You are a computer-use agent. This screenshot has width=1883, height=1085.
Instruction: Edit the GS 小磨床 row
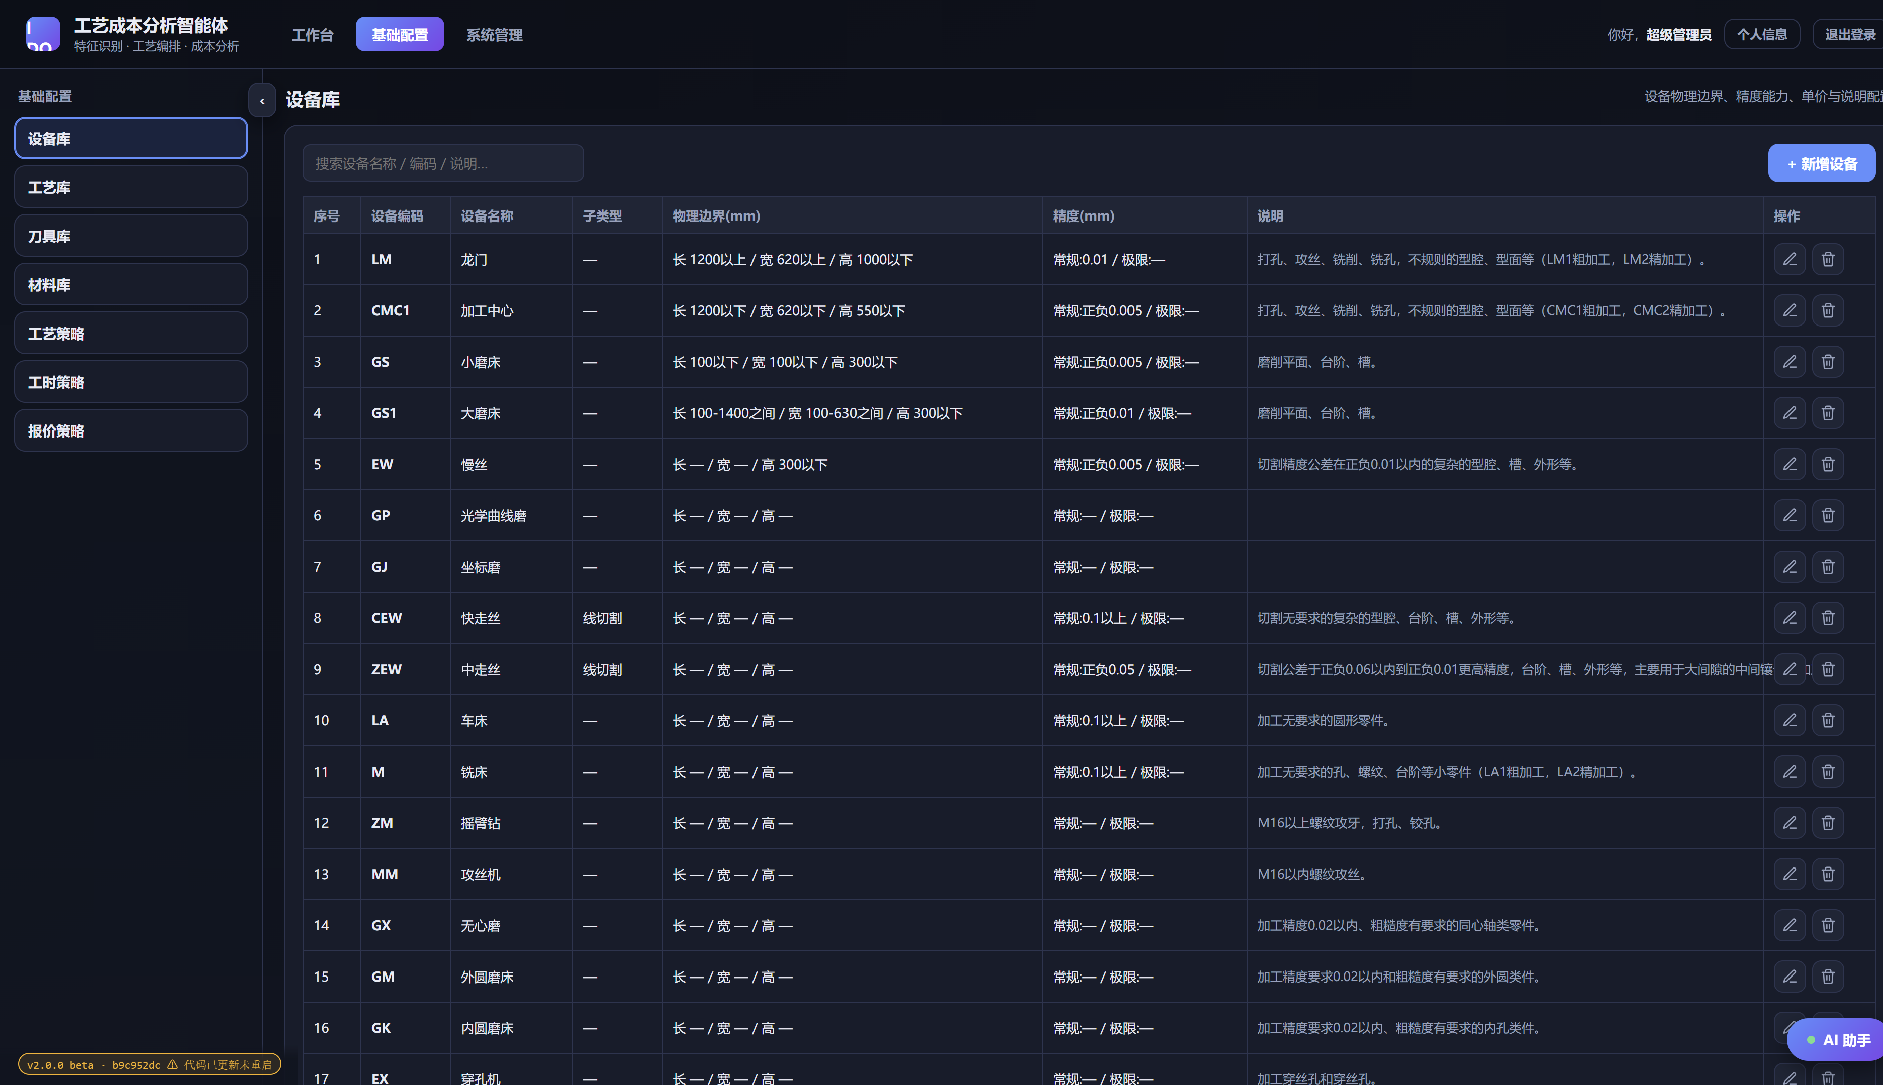(x=1789, y=362)
